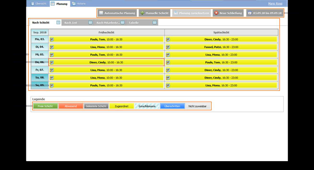Start Automatische Planung
314x170 pixels.
pos(117,13)
